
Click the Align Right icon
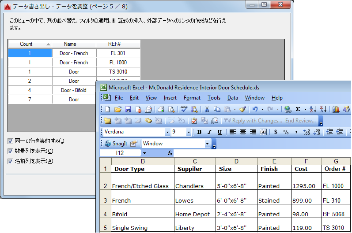253,132
